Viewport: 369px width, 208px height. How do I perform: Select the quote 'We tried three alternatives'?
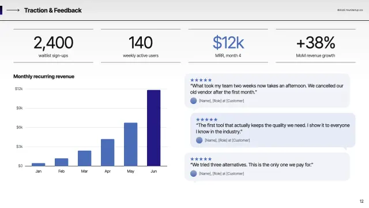[251, 165]
